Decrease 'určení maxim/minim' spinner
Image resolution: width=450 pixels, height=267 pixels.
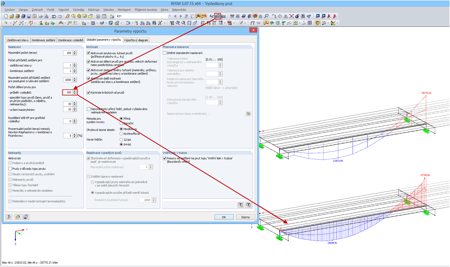[x=75, y=111]
